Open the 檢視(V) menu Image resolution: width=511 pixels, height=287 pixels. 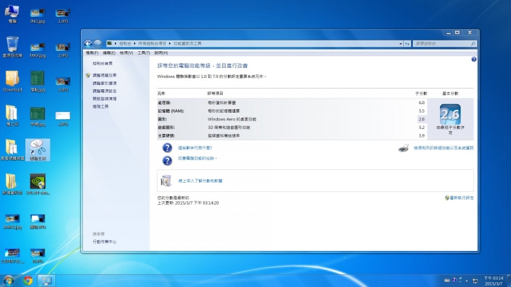pyautogui.click(x=126, y=52)
